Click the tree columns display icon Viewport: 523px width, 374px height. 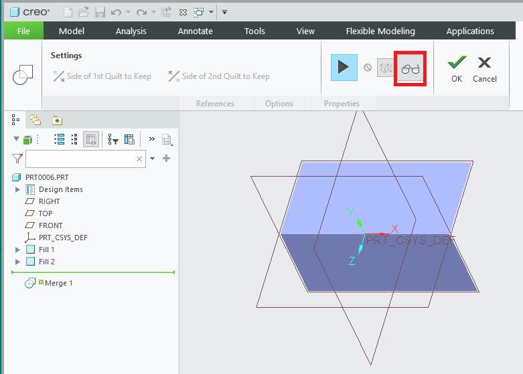pyautogui.click(x=129, y=139)
